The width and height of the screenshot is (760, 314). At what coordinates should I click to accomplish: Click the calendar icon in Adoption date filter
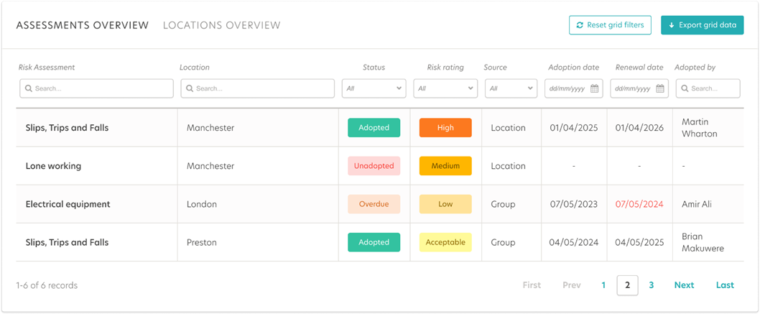click(x=594, y=88)
